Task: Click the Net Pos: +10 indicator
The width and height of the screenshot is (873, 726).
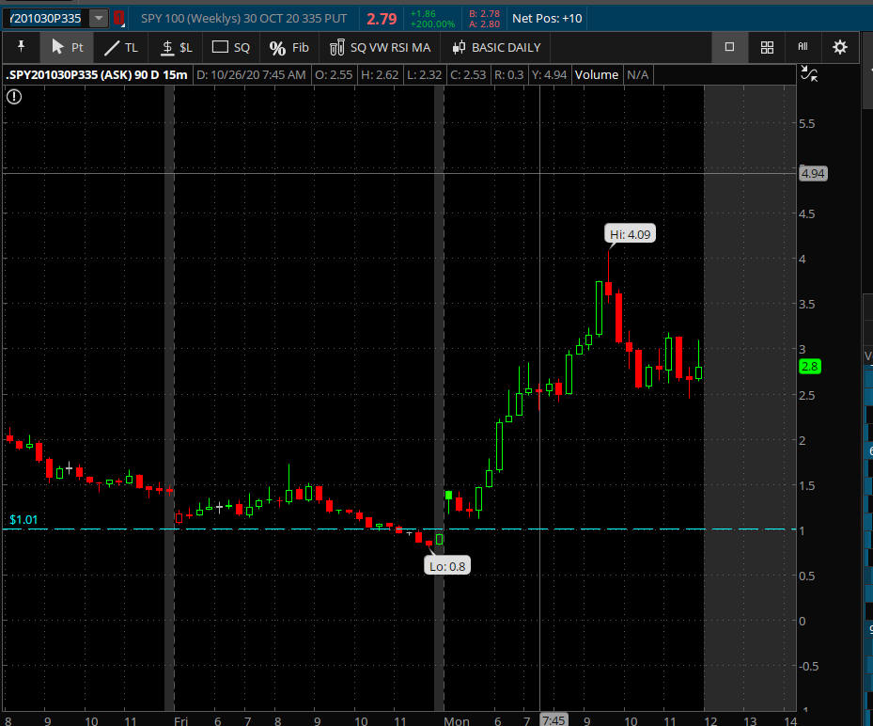Action: [547, 18]
